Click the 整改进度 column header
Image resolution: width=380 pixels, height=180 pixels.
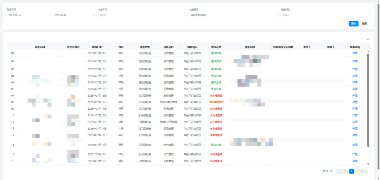tap(216, 47)
